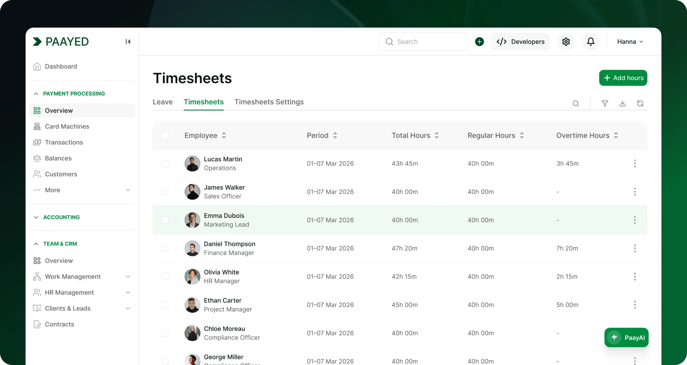Check the George Miller row checkbox
Viewport: 687px width, 365px height.
pos(165,361)
